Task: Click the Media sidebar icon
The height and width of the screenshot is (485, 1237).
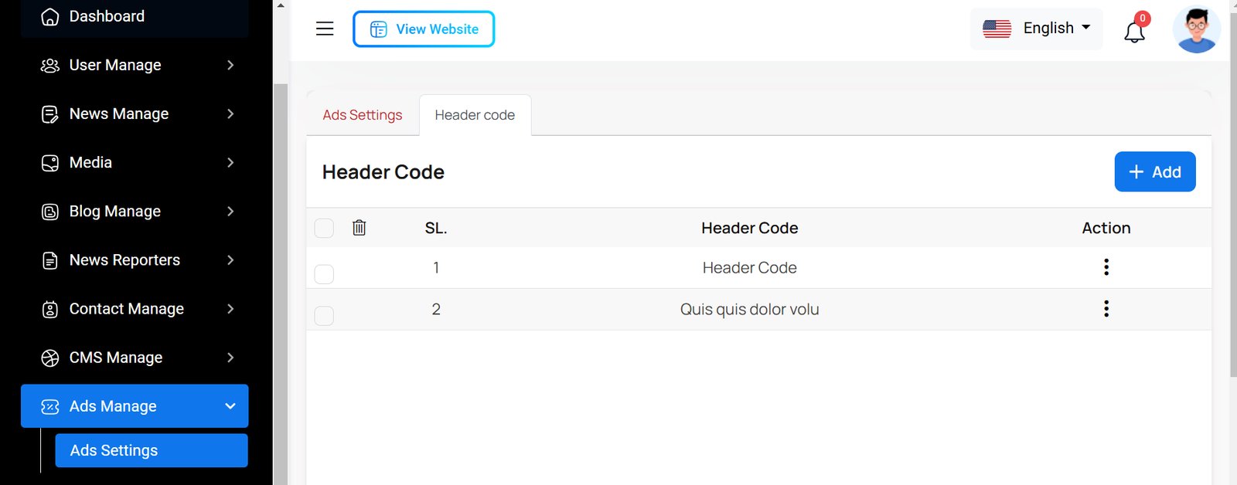Action: [x=50, y=163]
